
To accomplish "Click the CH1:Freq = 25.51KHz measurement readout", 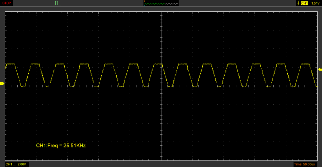I will coord(61,146).
